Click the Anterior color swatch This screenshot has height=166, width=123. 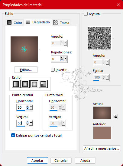click(102, 133)
